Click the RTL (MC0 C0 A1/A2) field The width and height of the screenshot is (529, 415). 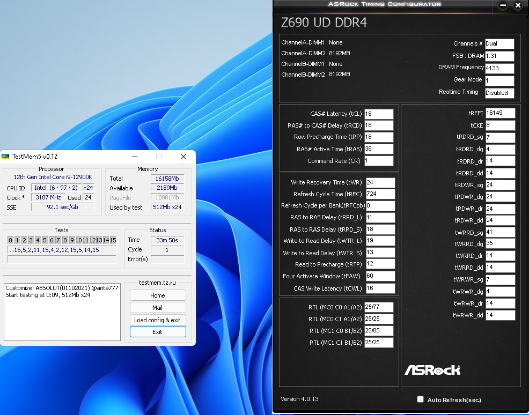click(379, 307)
